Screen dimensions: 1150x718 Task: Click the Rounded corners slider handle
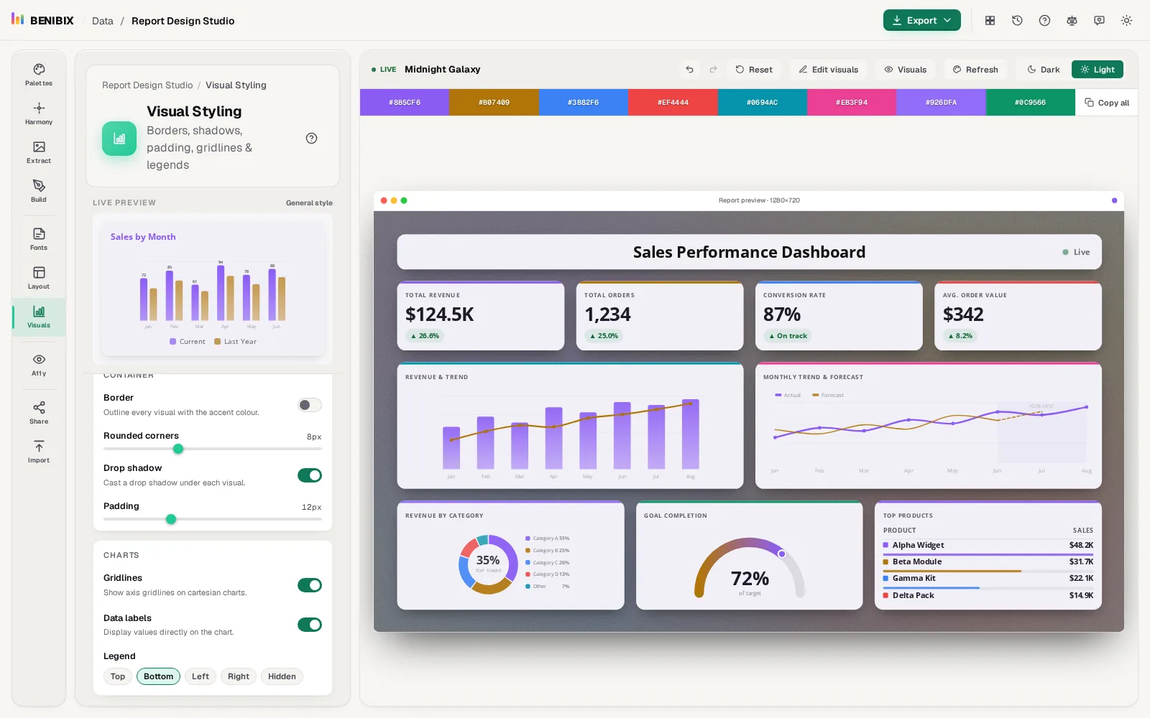pos(178,449)
